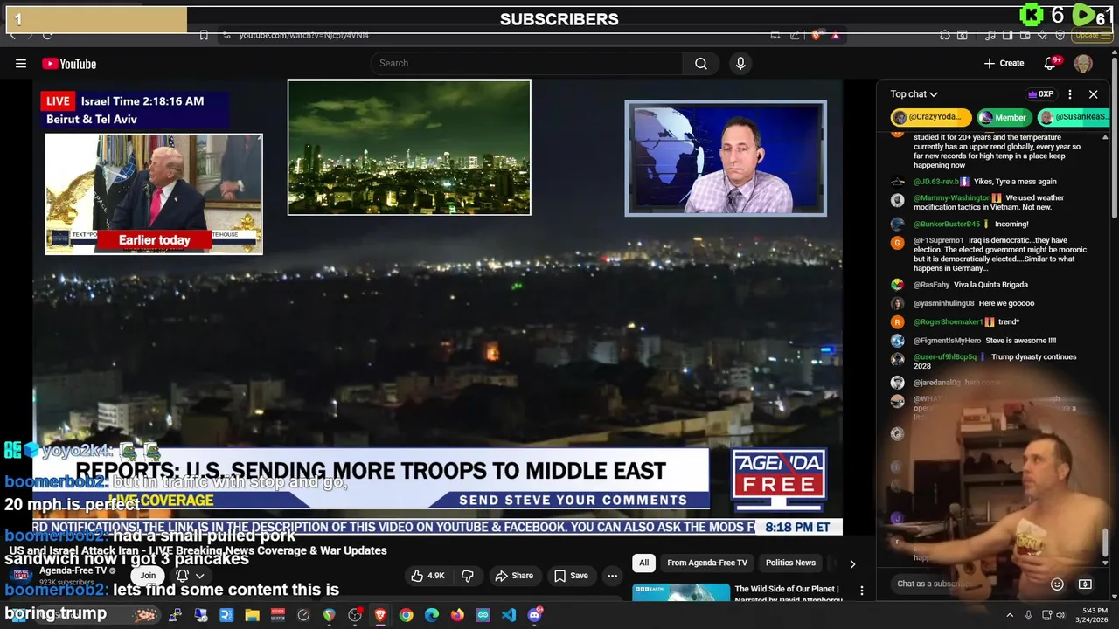Save the video to a playlist
Screen dimensions: 1119x629
(x=570, y=576)
